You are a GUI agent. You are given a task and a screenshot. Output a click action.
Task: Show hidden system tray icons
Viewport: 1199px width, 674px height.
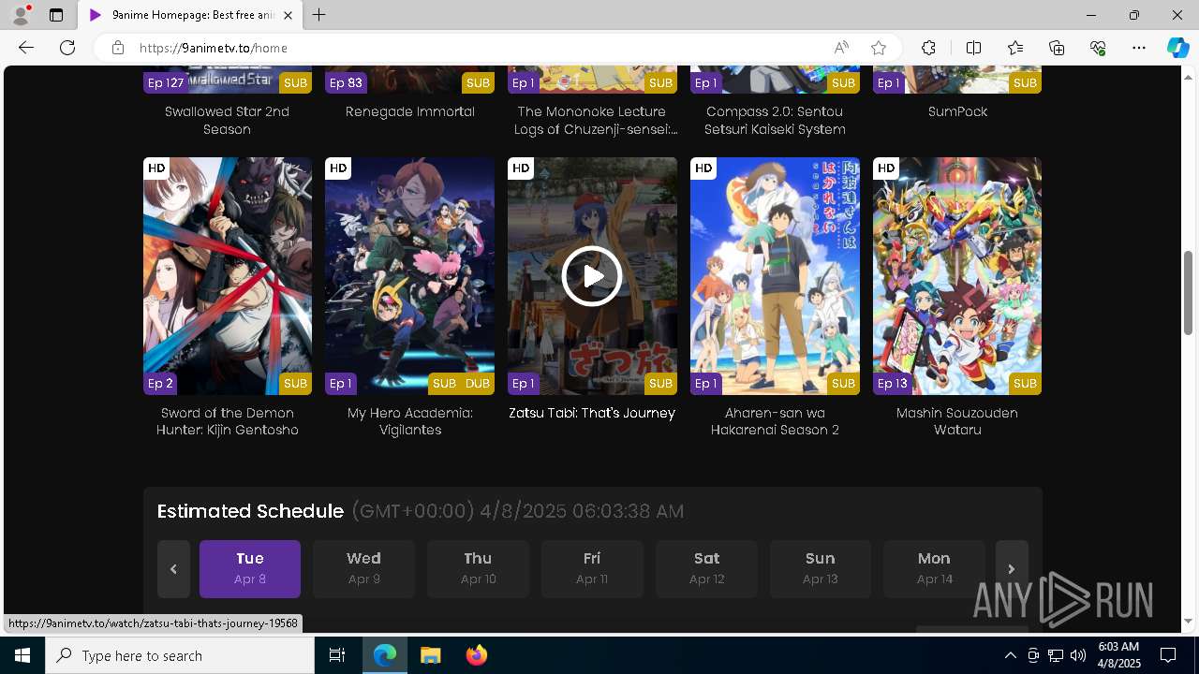[1010, 655]
